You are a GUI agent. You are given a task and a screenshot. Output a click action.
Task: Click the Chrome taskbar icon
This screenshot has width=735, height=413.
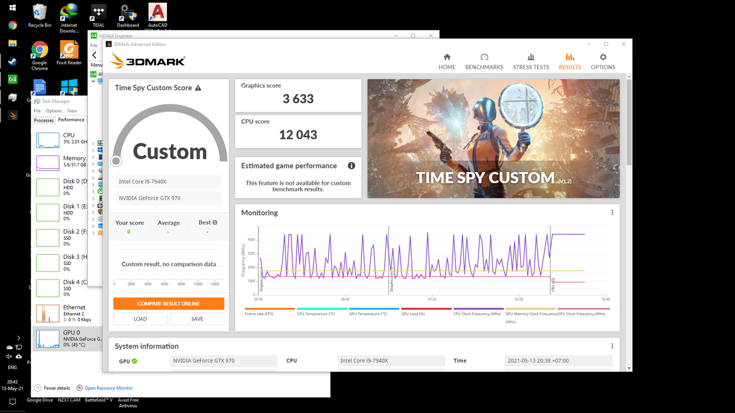12,25
